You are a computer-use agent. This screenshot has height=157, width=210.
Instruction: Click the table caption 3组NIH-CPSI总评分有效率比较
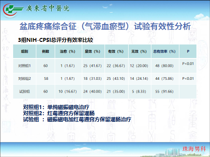pos(56,40)
